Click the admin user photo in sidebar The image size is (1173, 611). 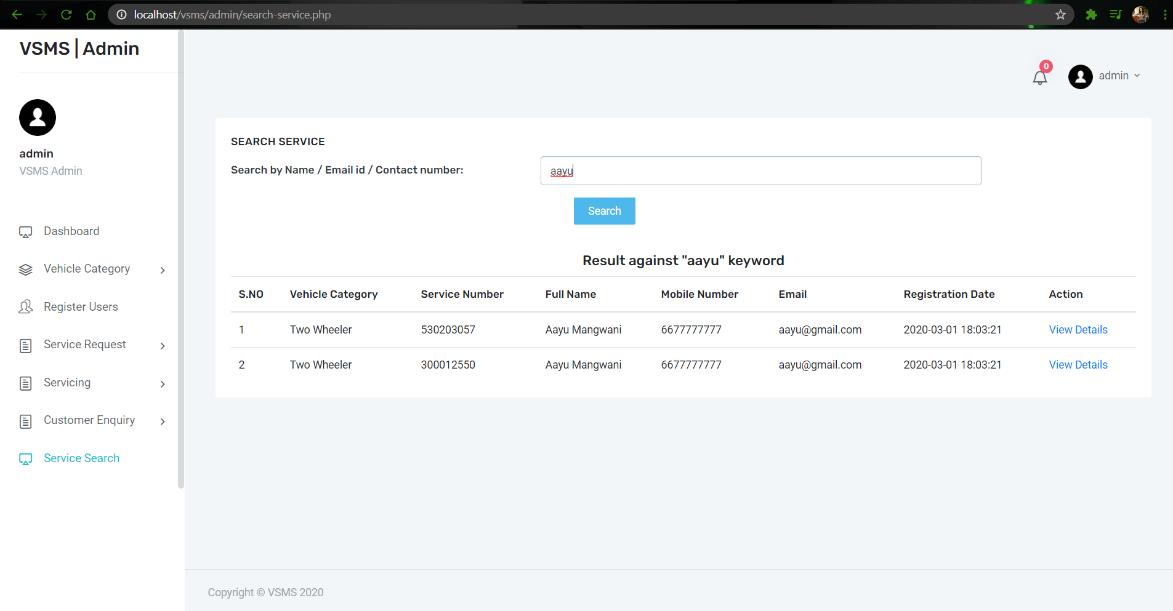[37, 118]
